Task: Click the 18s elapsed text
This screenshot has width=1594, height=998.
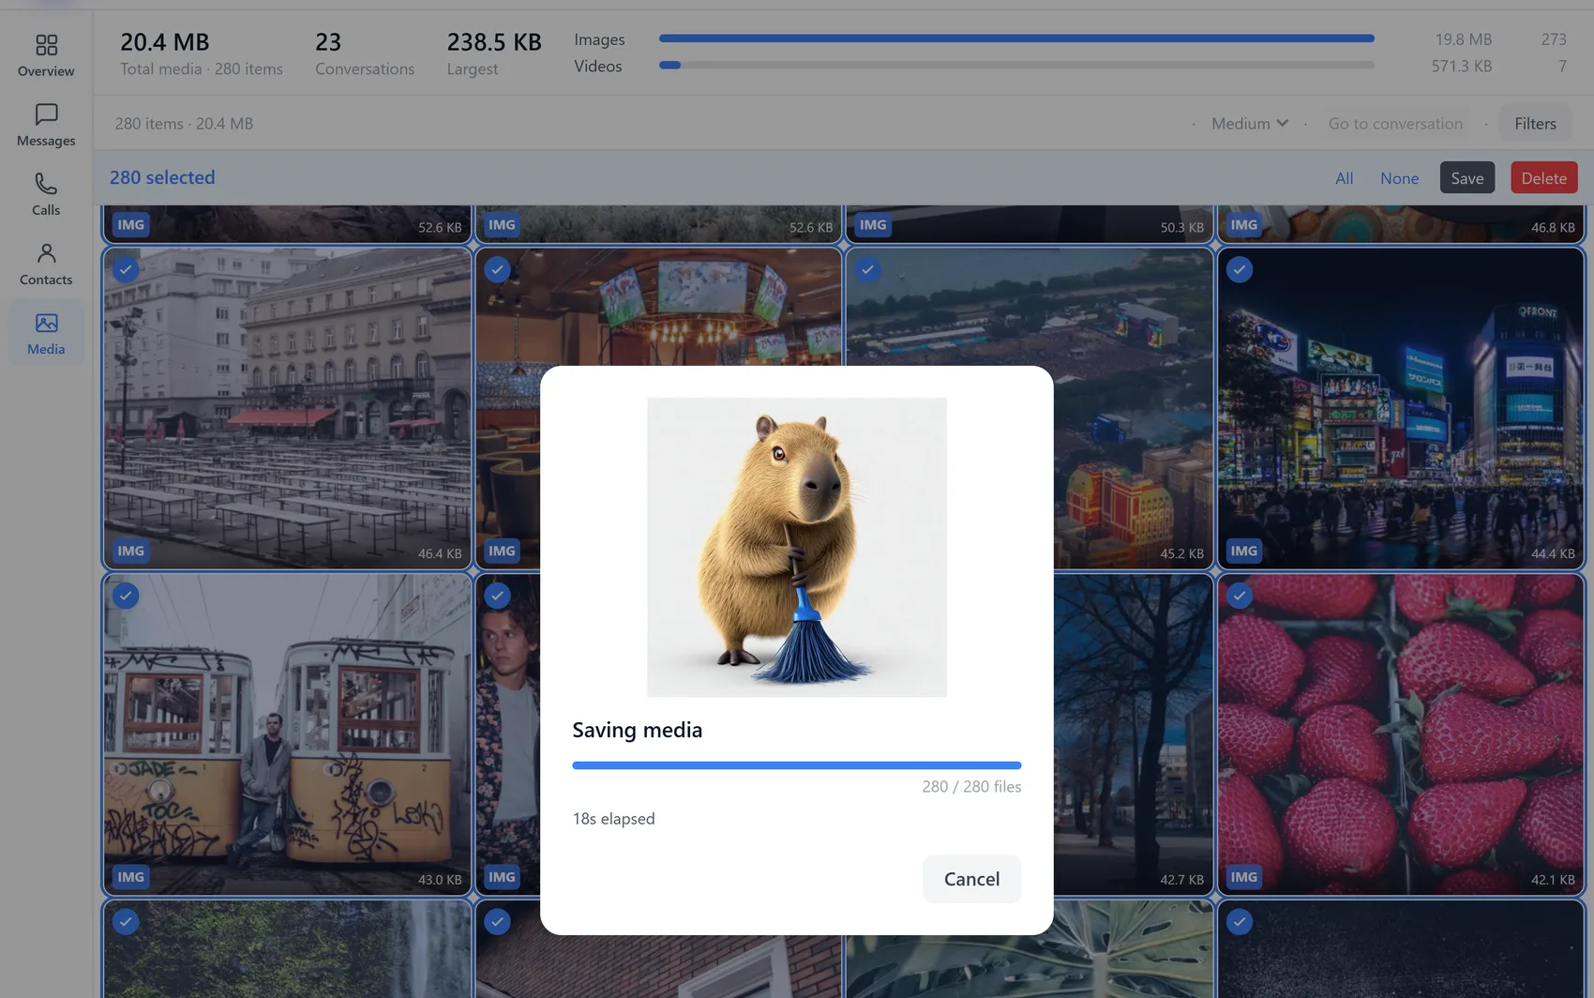Action: pyautogui.click(x=613, y=818)
